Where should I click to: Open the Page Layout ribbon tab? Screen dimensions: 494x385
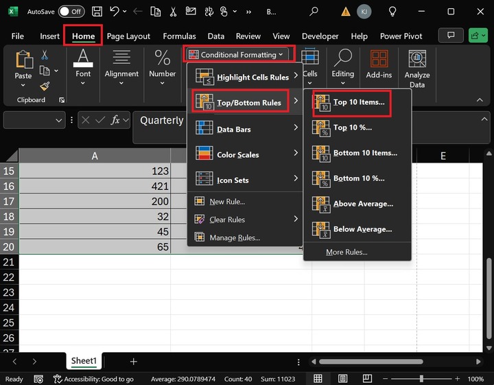pos(128,36)
